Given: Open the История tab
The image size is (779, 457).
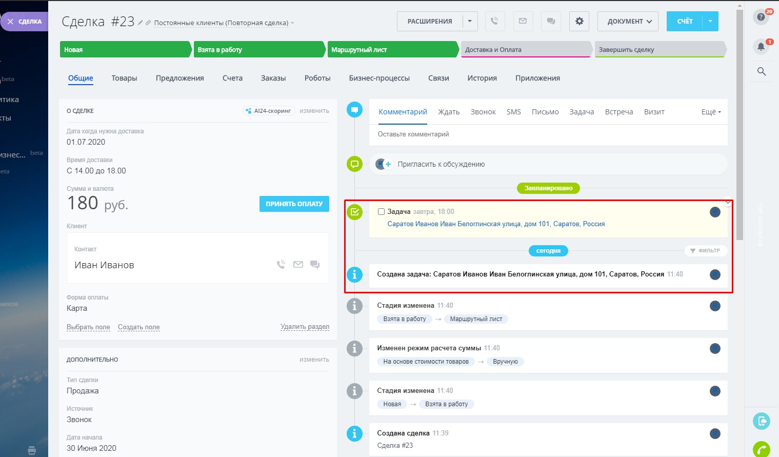Looking at the screenshot, I should [482, 78].
